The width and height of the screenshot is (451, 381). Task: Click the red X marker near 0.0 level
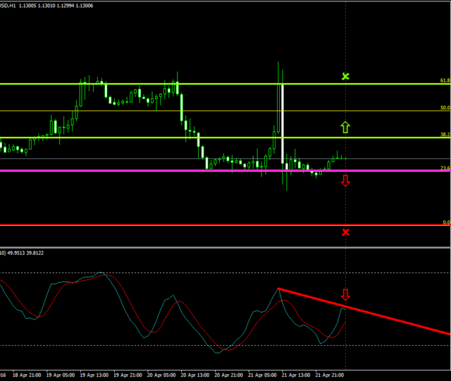point(345,232)
